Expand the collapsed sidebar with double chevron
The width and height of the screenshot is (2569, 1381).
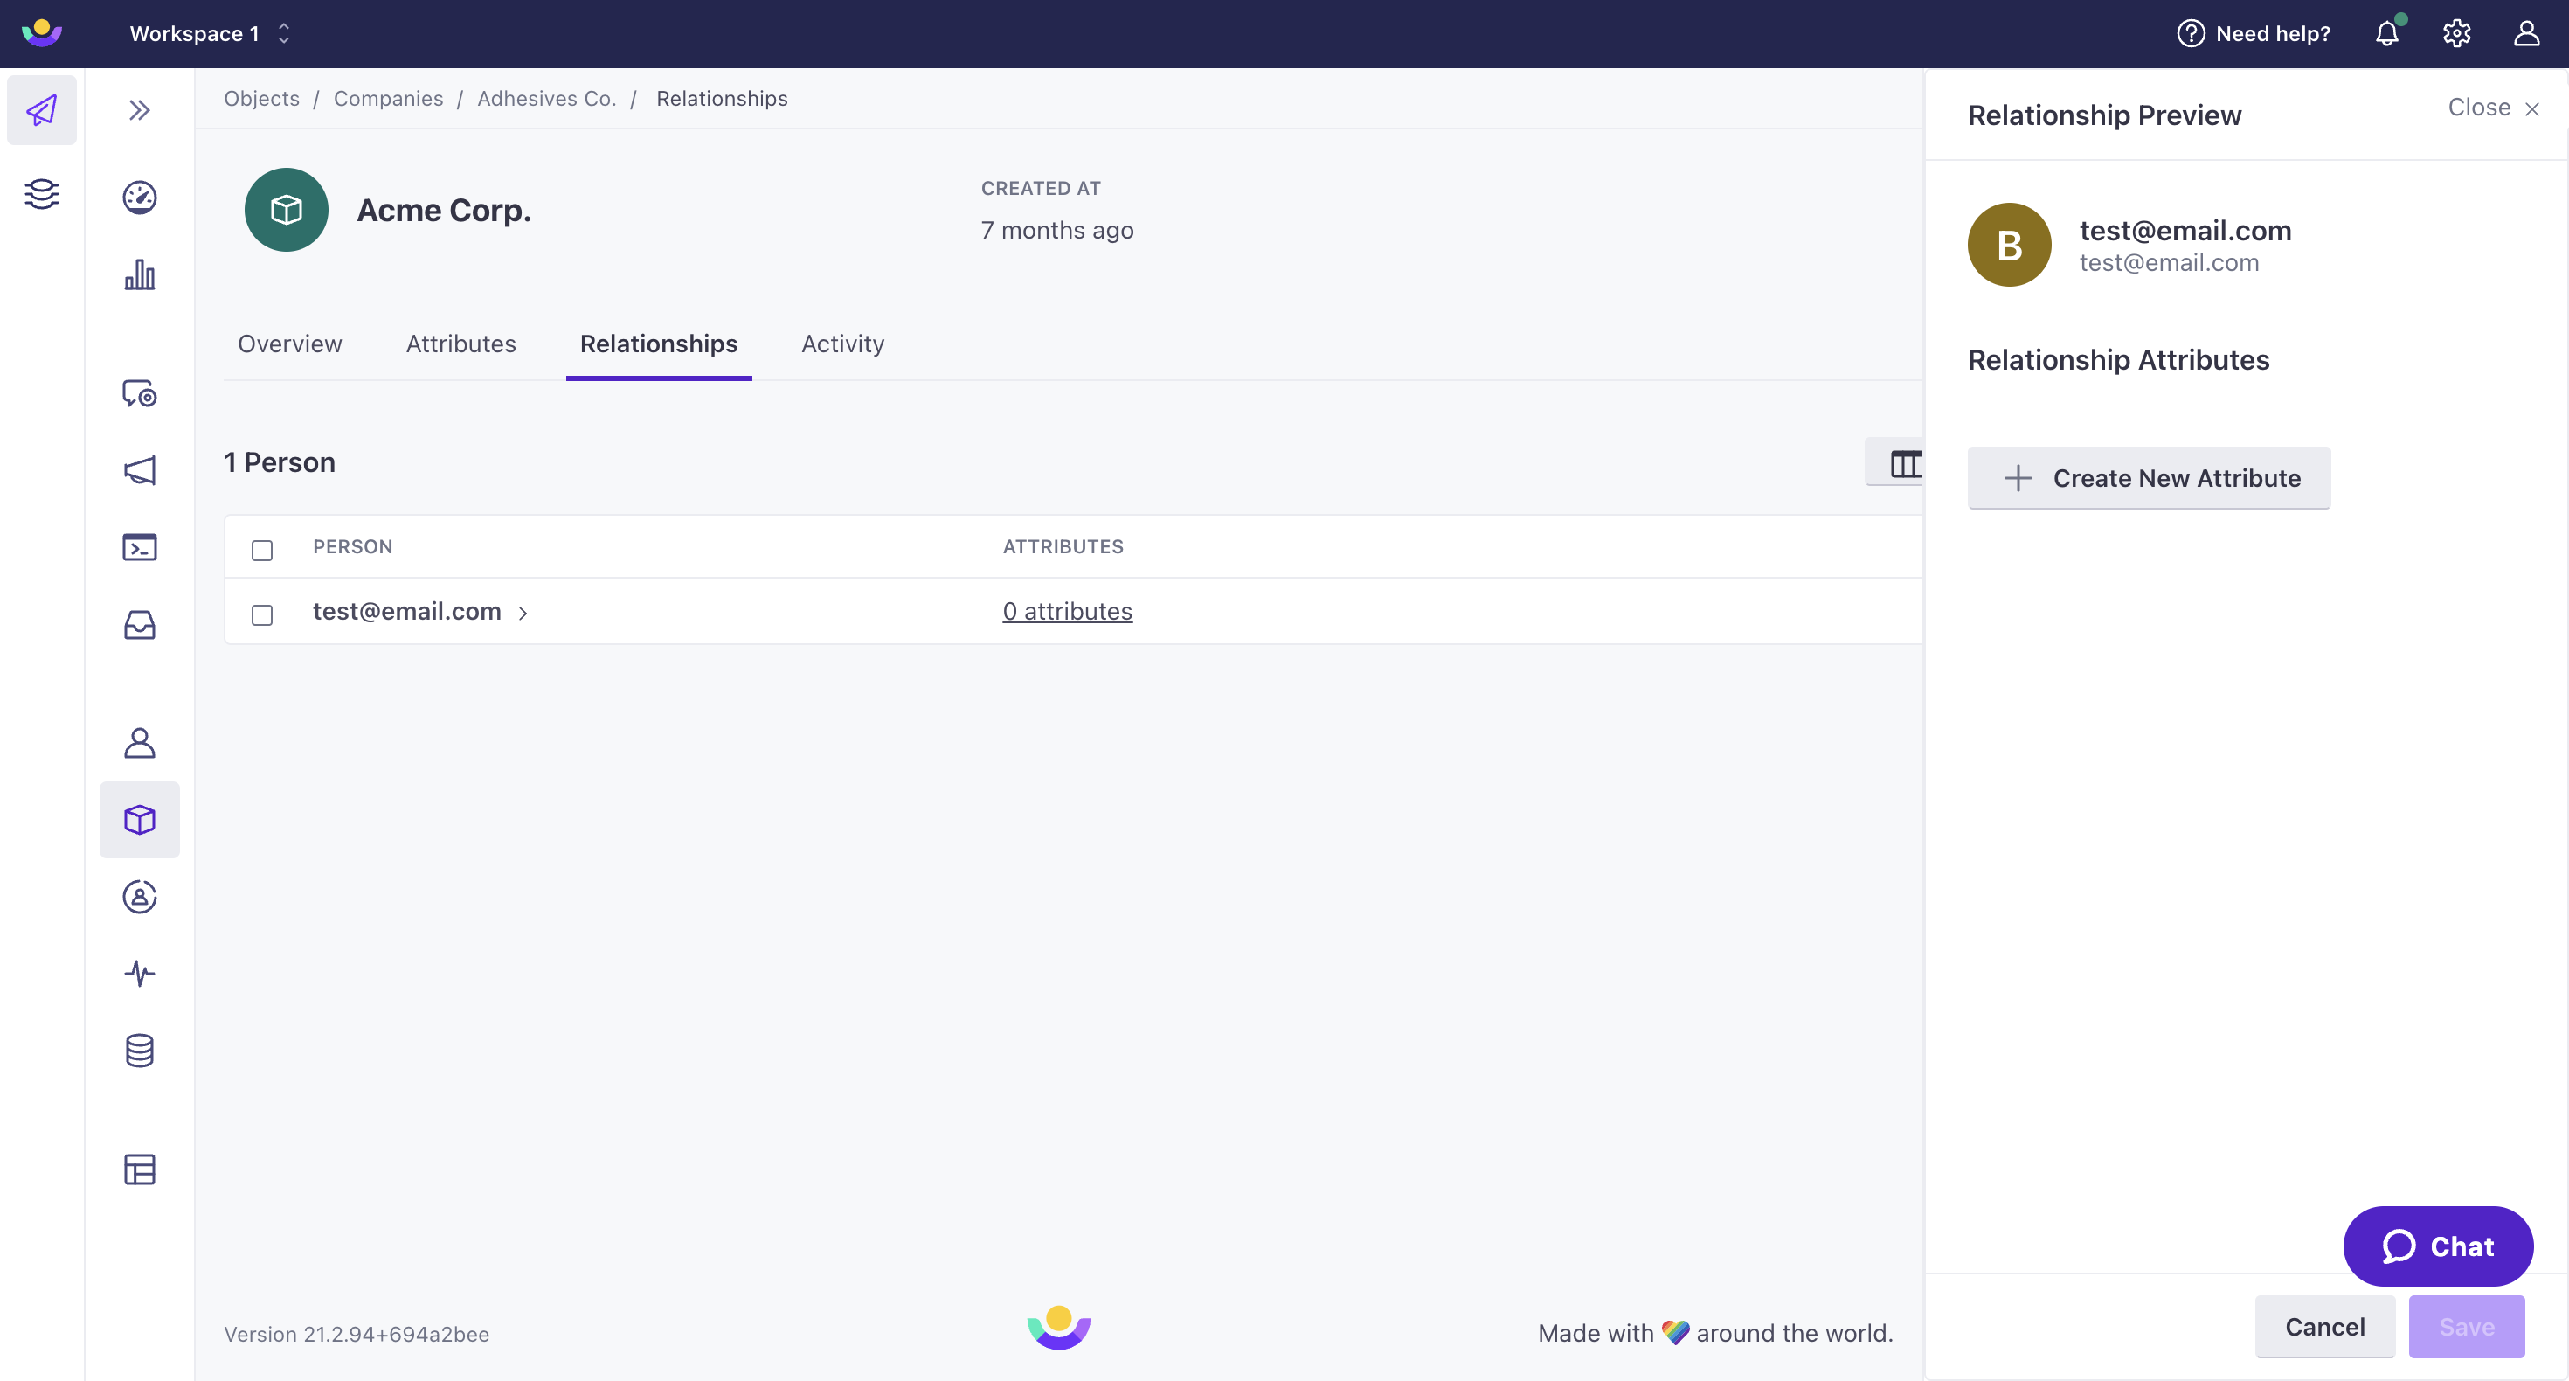click(140, 110)
